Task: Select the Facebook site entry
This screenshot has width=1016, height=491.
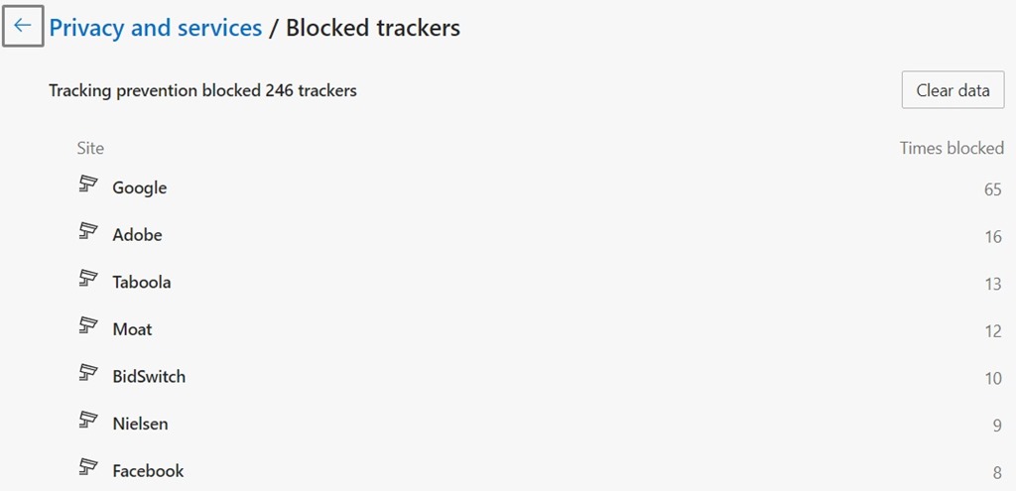Action: pyautogui.click(x=148, y=471)
